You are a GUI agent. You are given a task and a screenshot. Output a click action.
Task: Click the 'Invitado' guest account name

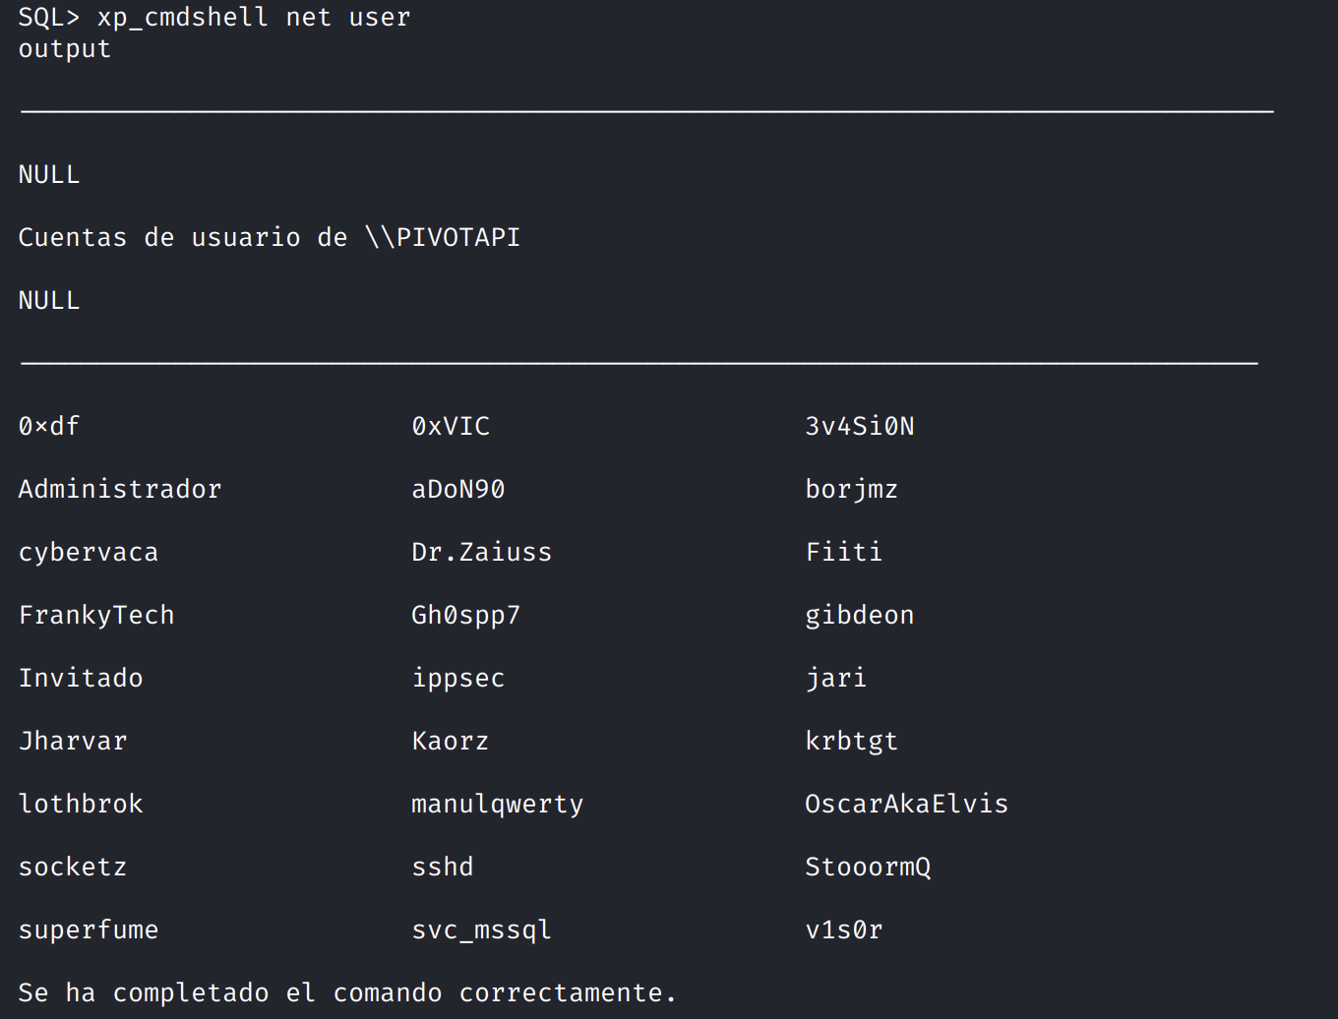click(x=80, y=679)
